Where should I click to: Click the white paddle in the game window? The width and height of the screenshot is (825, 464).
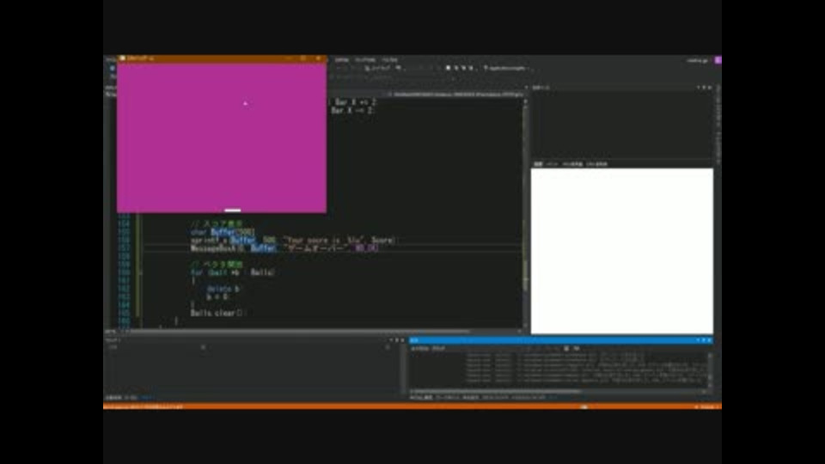pyautogui.click(x=233, y=210)
